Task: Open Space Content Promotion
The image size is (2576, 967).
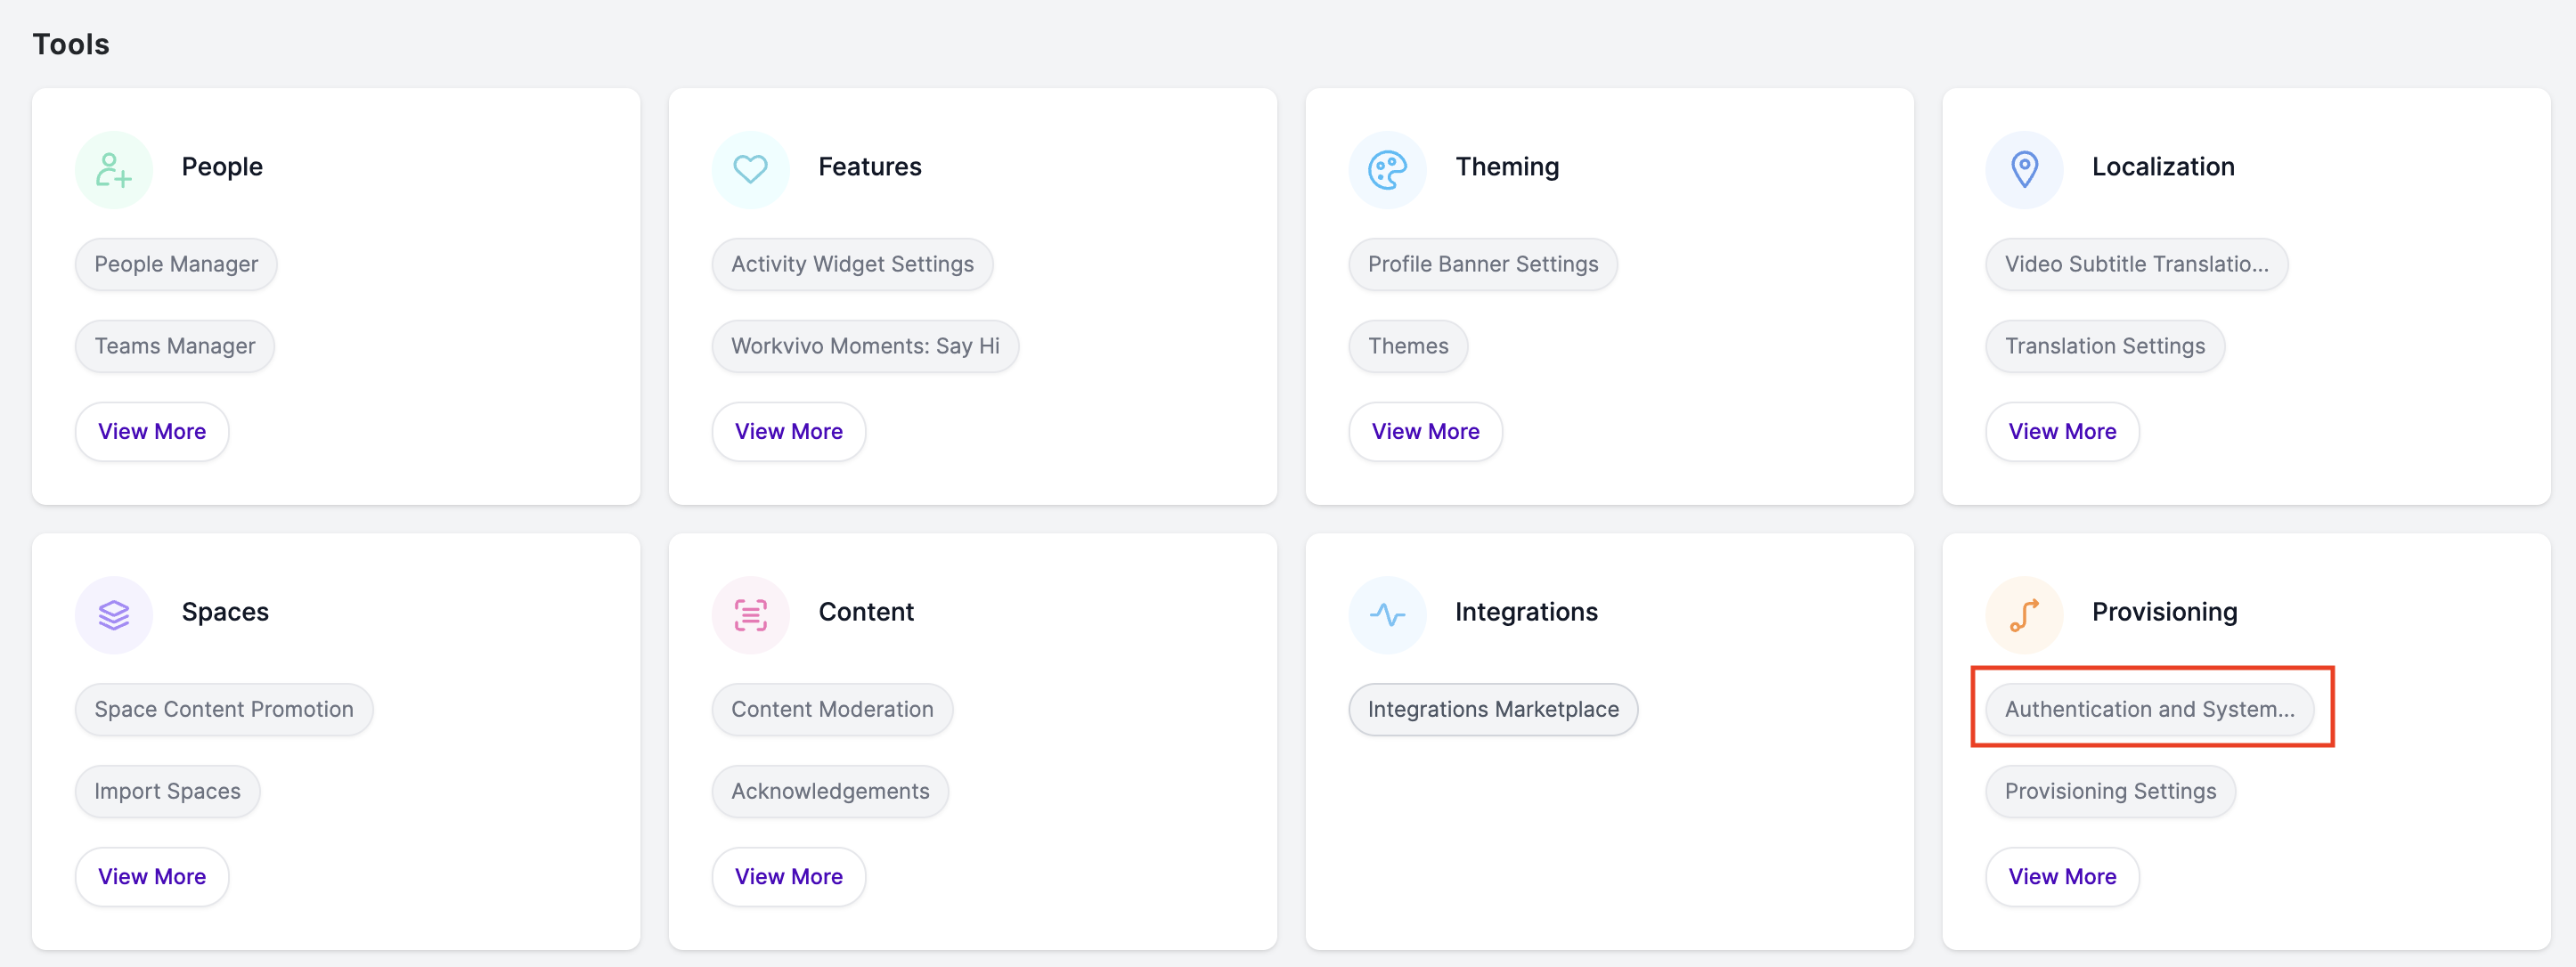Action: [224, 709]
